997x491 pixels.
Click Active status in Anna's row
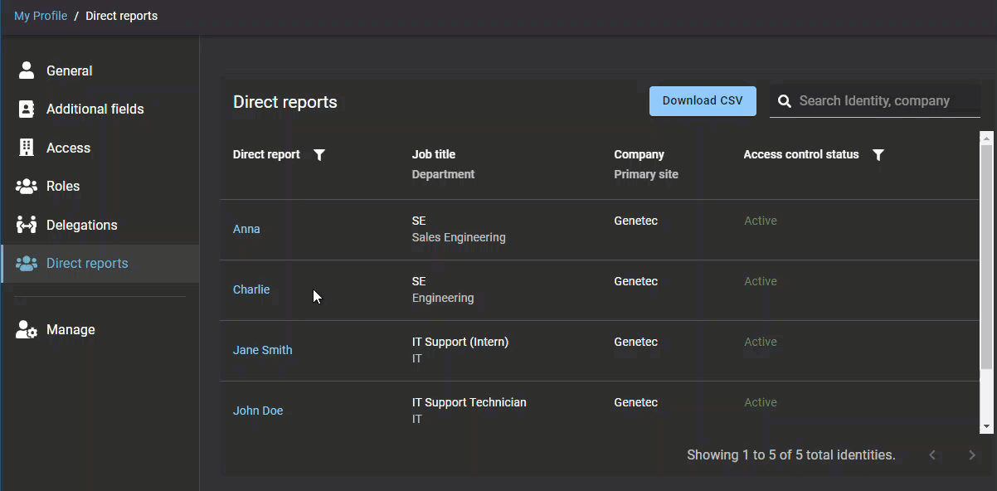(761, 221)
